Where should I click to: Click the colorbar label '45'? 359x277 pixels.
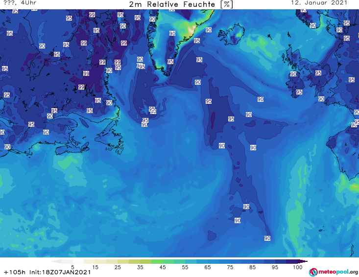[163, 267]
